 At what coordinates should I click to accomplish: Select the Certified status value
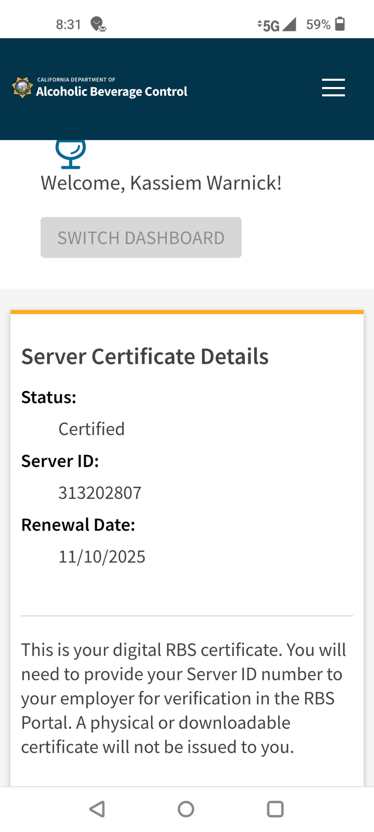(91, 429)
